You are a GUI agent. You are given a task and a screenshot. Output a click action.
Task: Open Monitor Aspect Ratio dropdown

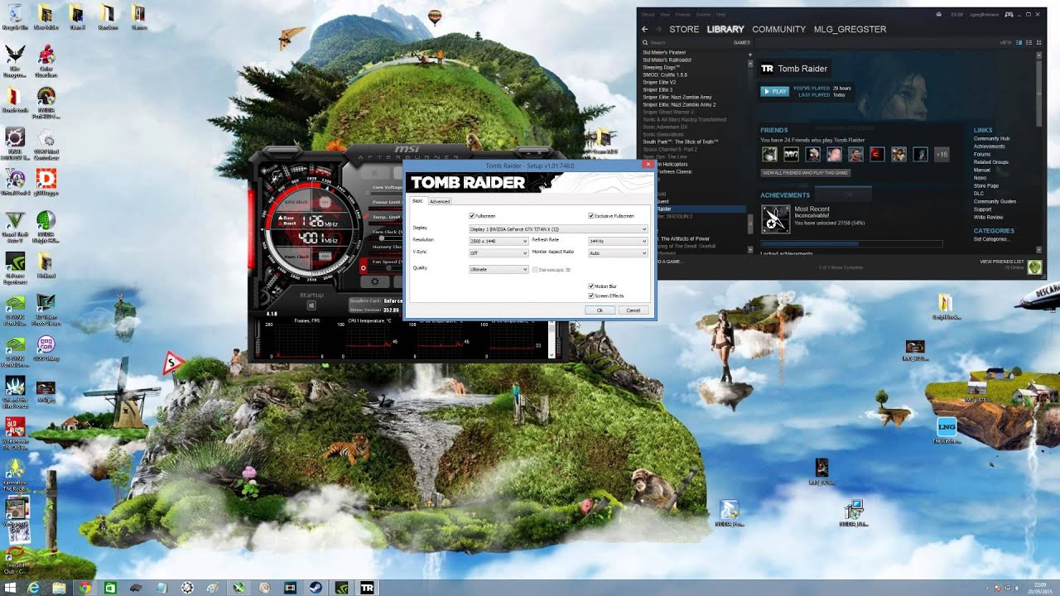click(x=618, y=252)
